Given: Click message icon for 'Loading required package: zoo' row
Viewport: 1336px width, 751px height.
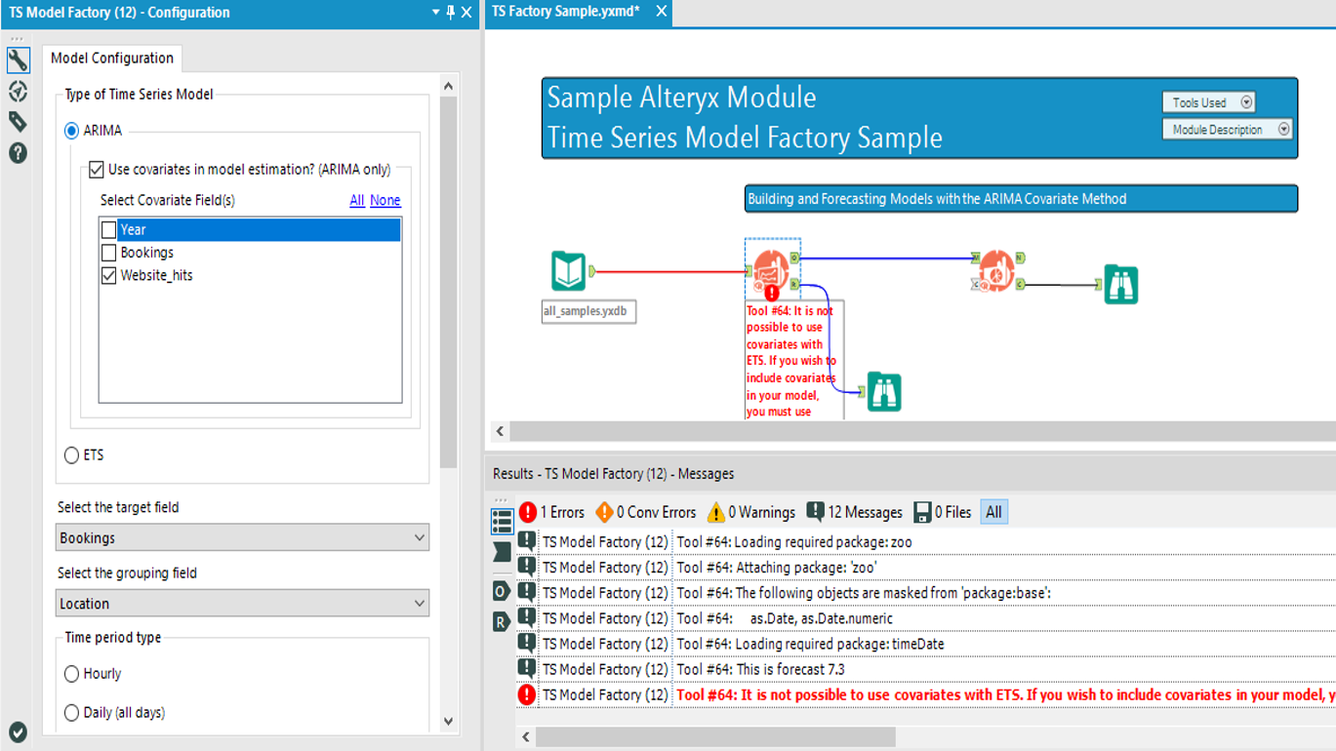Looking at the screenshot, I should [x=527, y=541].
